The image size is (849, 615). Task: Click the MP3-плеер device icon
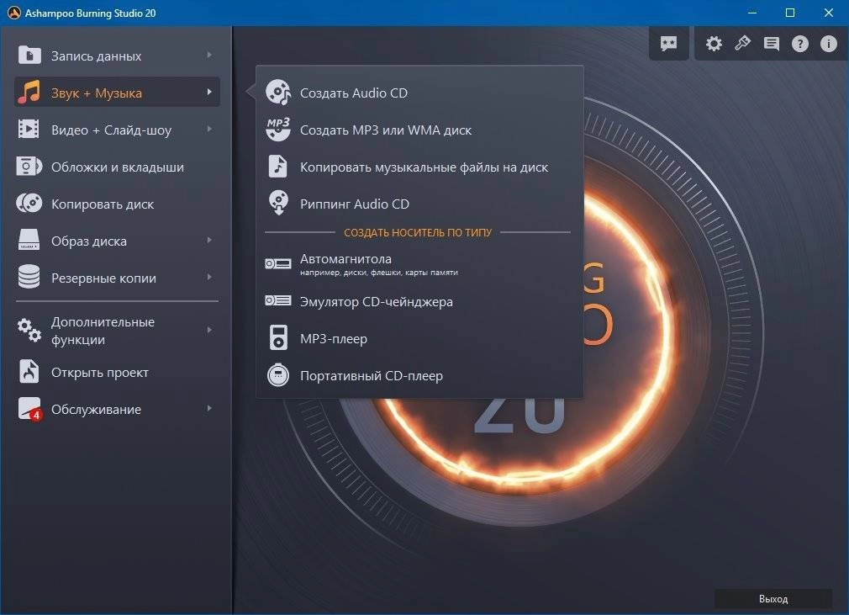click(x=278, y=337)
